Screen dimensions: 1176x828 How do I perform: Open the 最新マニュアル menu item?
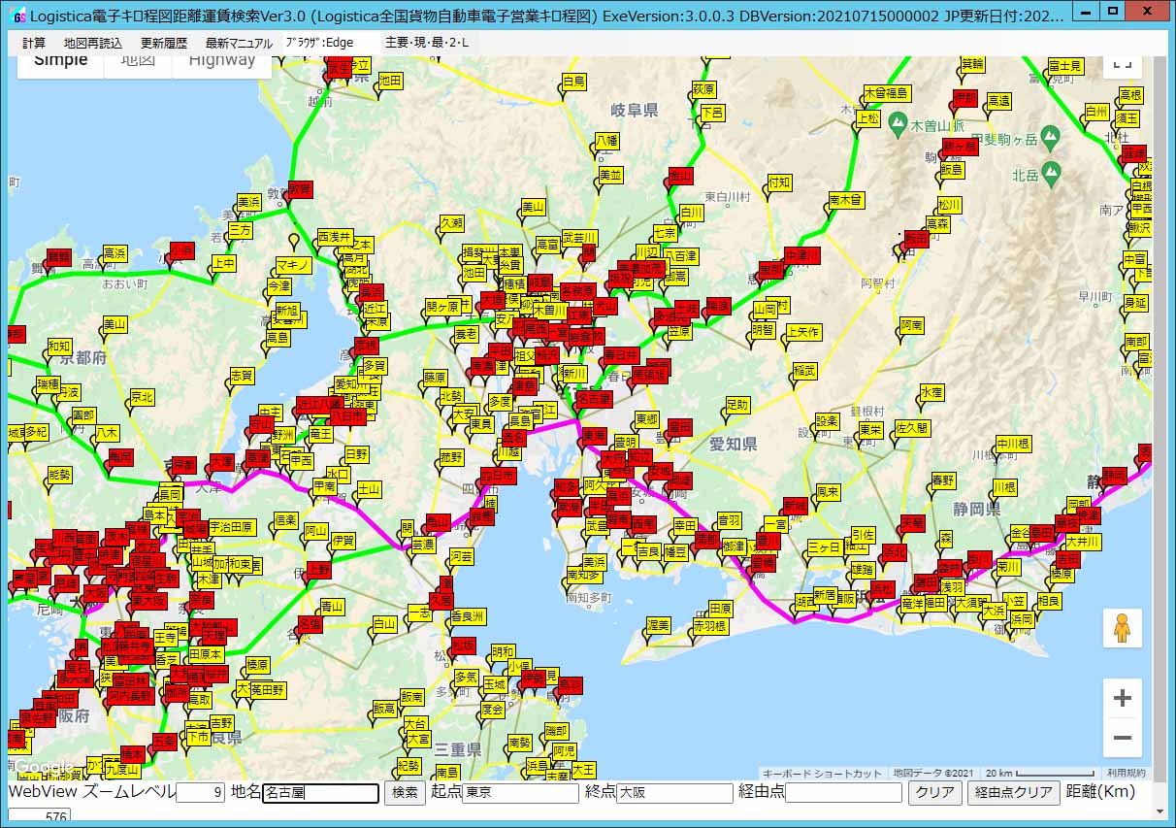point(239,44)
